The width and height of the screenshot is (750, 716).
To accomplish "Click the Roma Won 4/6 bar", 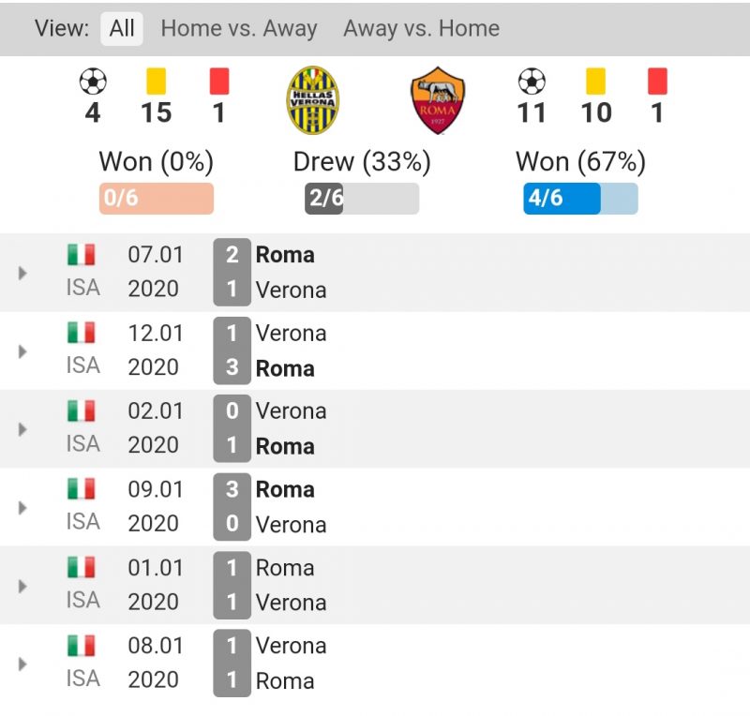I will (x=580, y=199).
